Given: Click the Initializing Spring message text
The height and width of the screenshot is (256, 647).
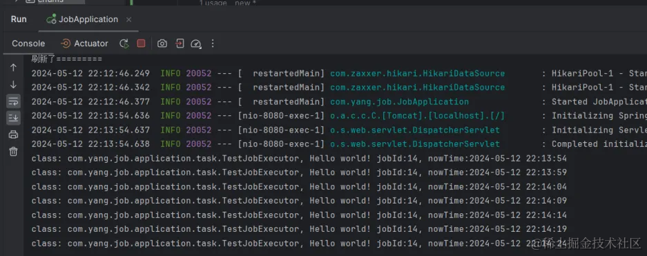Looking at the screenshot, I should 599,116.
